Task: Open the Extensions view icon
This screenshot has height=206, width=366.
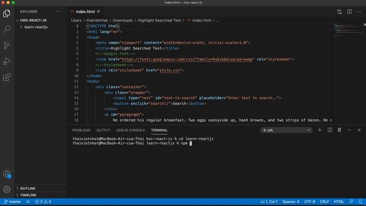Action: tap(7, 77)
